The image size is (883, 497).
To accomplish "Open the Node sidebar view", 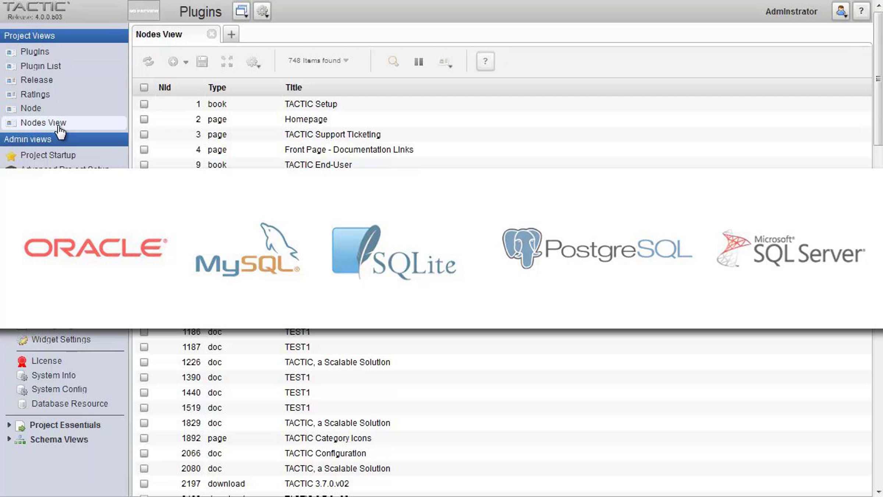I will [x=31, y=108].
